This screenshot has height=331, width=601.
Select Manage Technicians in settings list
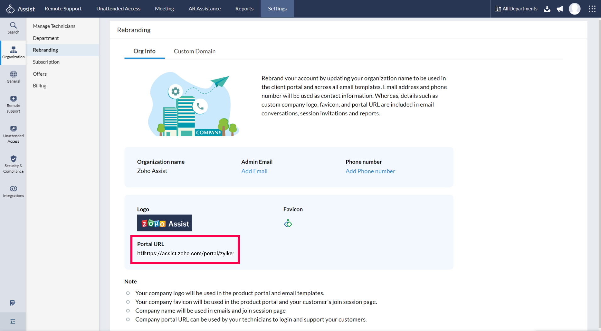54,26
